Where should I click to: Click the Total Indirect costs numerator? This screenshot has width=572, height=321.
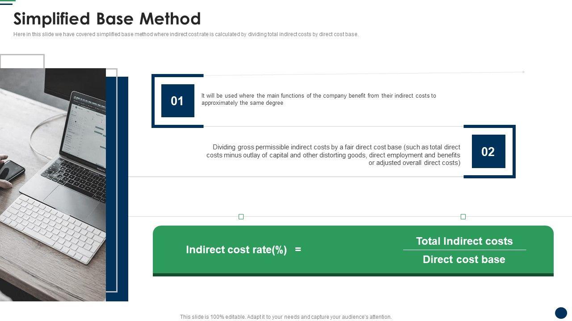(464, 241)
